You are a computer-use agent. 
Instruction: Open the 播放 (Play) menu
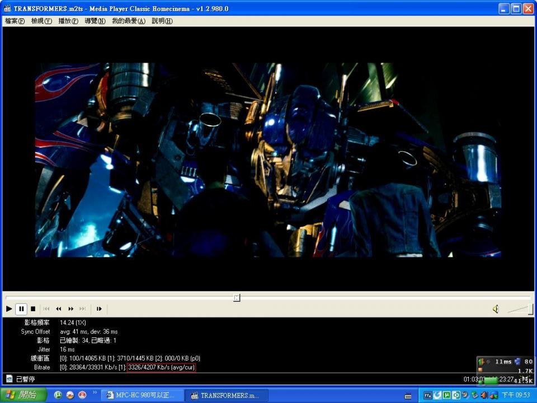[x=68, y=21]
